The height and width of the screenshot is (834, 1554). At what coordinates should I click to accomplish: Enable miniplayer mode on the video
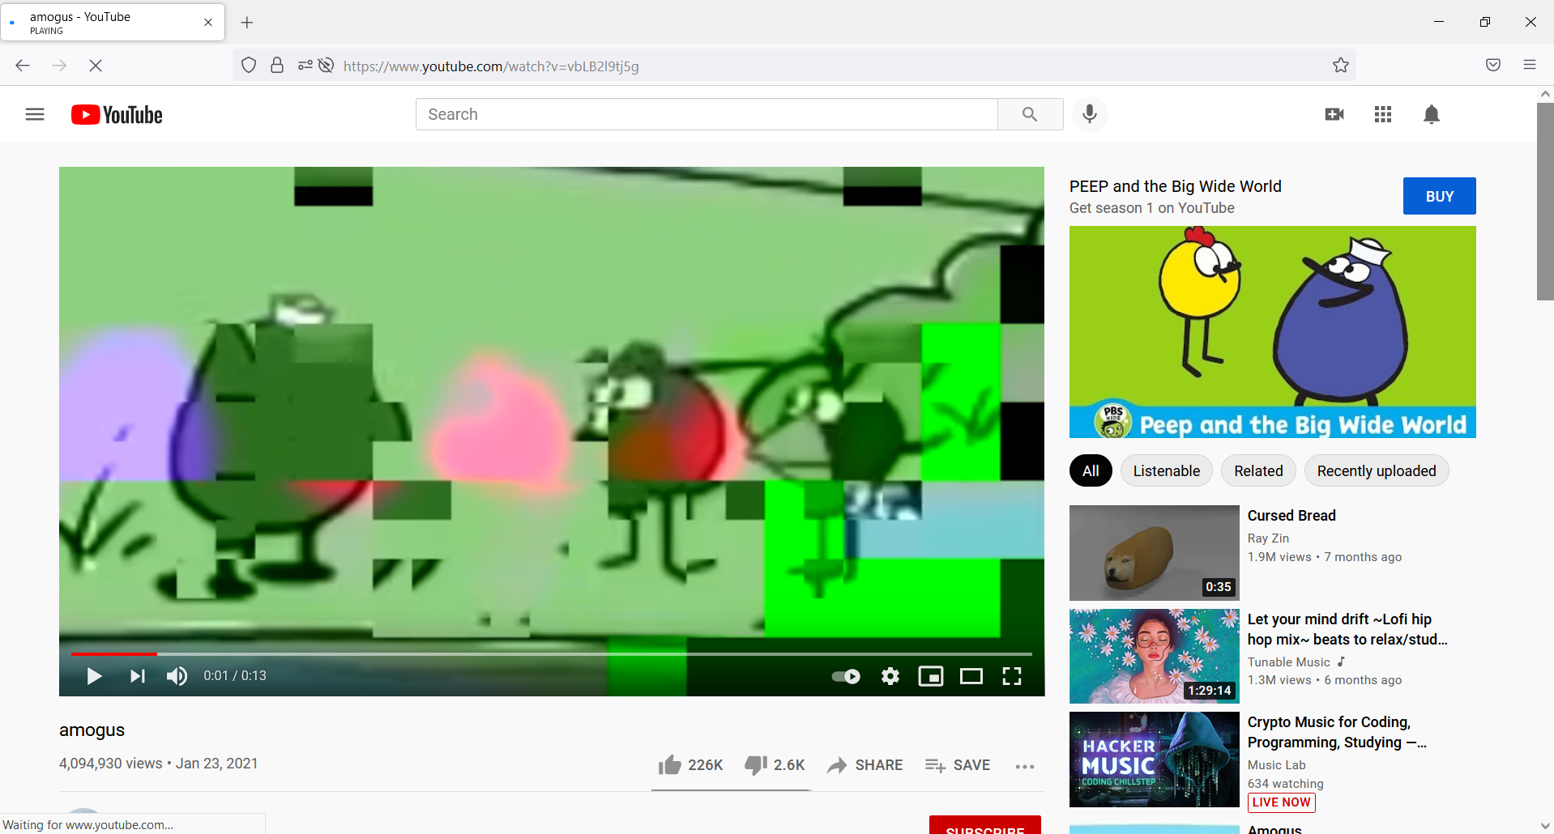tap(932, 676)
